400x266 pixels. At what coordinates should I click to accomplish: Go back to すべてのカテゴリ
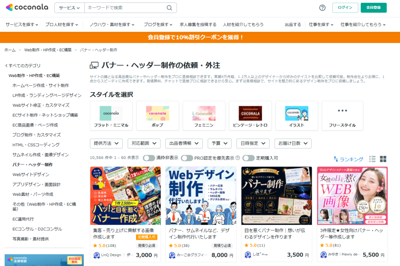point(23,66)
